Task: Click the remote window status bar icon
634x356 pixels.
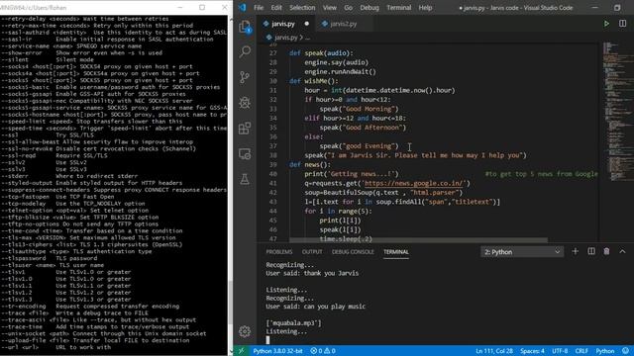Action: (x=241, y=351)
